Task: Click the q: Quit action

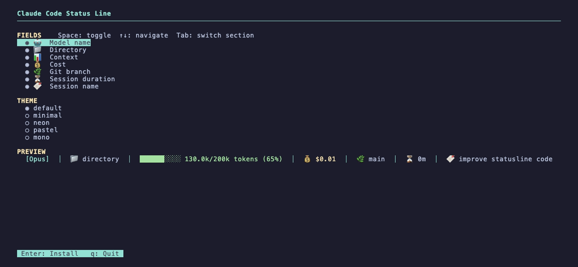Action: pos(105,254)
